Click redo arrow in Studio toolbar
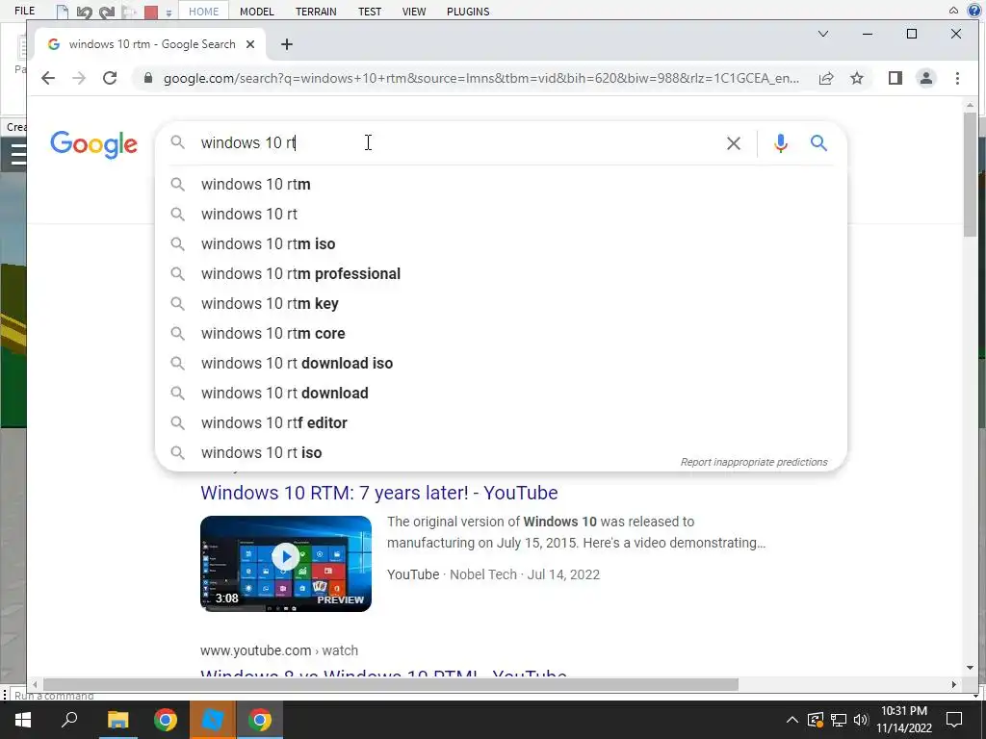 pyautogui.click(x=107, y=12)
